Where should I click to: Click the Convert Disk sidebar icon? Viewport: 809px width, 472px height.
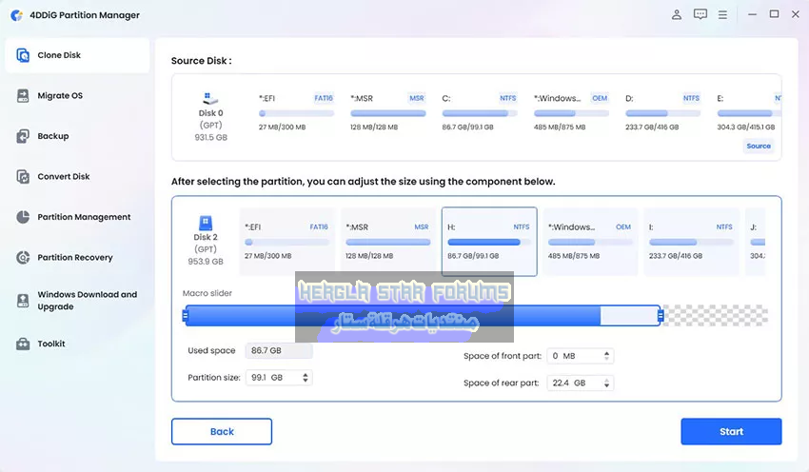point(23,177)
